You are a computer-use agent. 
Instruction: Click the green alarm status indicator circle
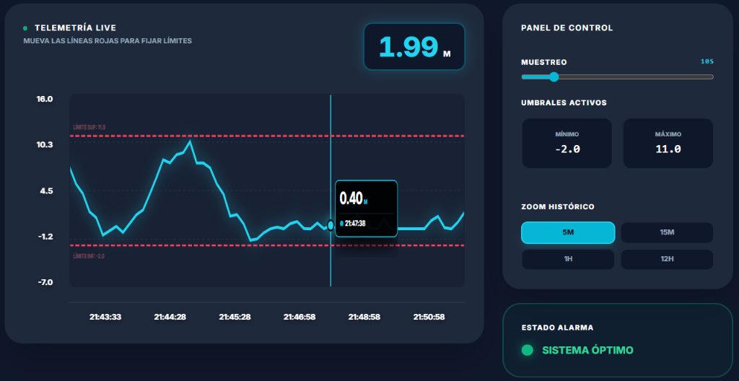(x=527, y=350)
